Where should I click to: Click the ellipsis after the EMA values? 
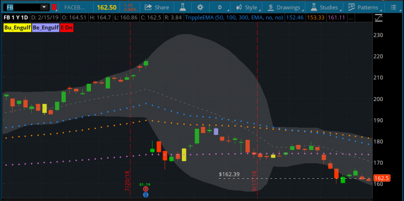[x=350, y=18]
